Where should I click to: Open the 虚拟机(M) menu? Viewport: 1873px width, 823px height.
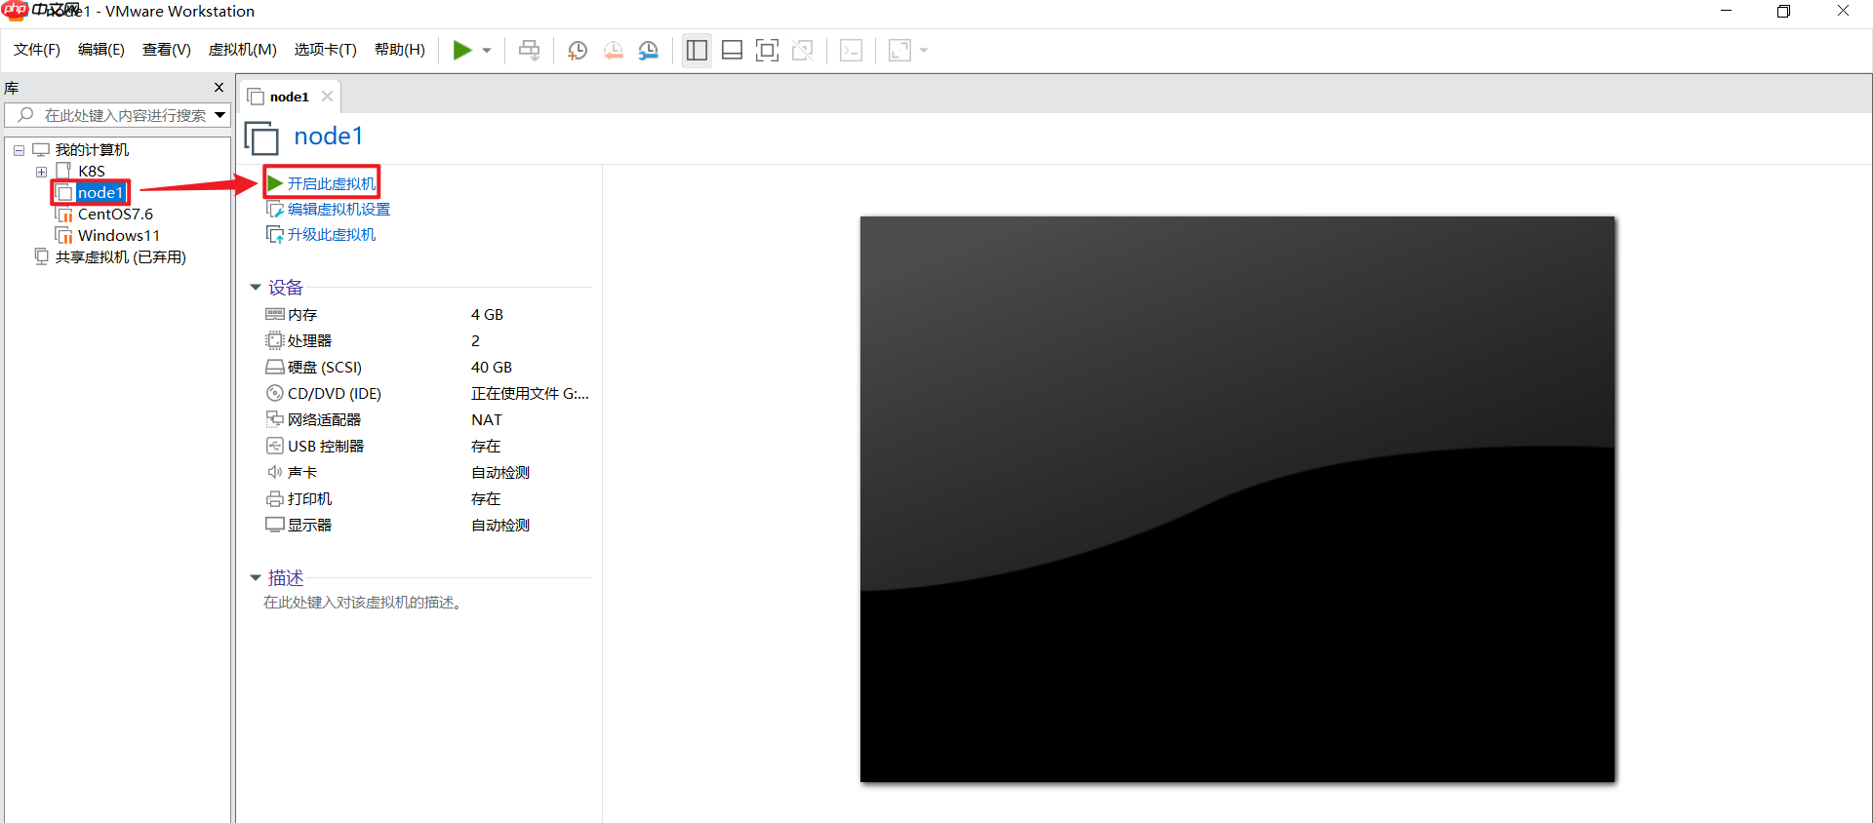coord(243,50)
